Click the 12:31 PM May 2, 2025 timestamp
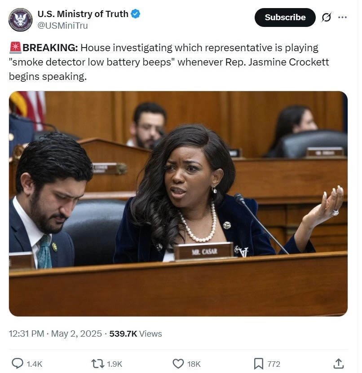Viewport: 362px width, 373px height. tap(55, 334)
